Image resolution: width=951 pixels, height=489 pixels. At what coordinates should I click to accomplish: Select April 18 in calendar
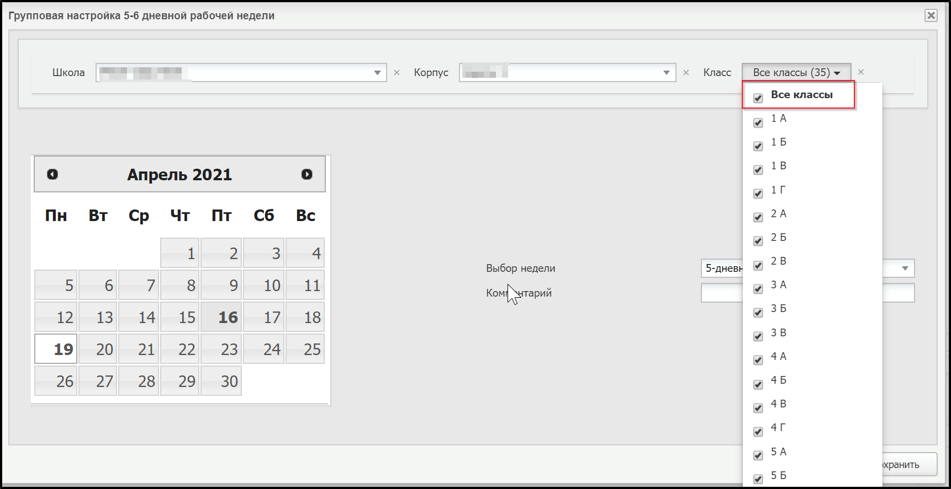[305, 317]
